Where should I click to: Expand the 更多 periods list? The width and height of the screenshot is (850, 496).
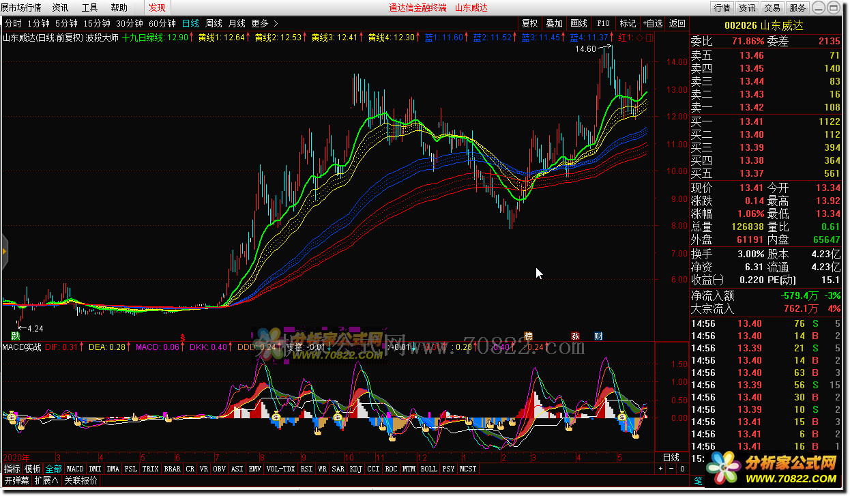click(265, 23)
